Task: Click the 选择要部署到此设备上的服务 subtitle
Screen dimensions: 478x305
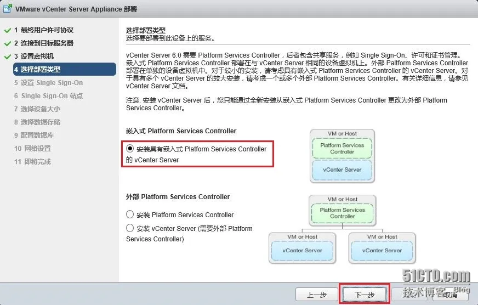Action: [x=172, y=38]
